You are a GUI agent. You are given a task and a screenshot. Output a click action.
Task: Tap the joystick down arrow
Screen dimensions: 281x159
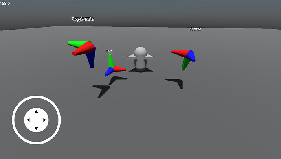36,128
